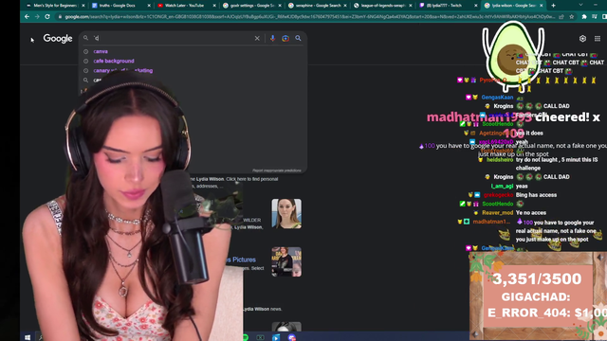Select the 'cafe background' suggestion
Image resolution: width=607 pixels, height=341 pixels.
coord(114,61)
